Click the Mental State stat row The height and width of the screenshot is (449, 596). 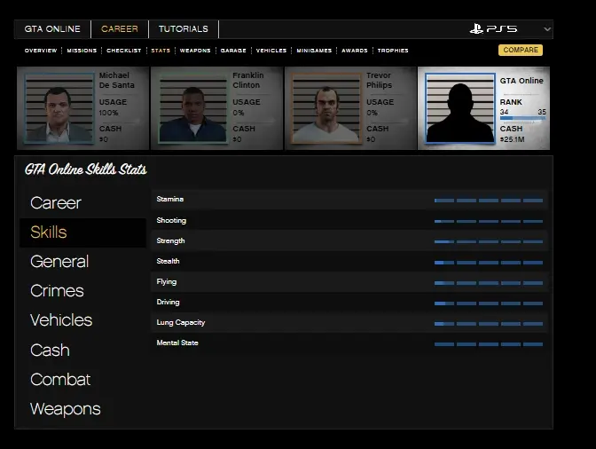coord(349,343)
